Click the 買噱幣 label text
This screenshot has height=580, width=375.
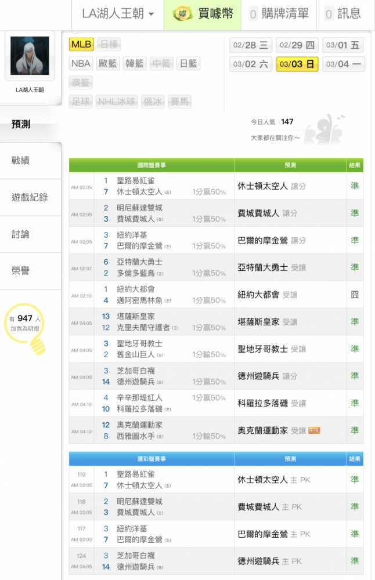216,14
